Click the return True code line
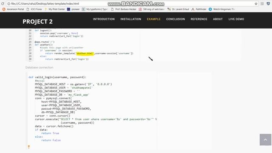The width and height of the screenshot is (272, 153). click(50, 133)
